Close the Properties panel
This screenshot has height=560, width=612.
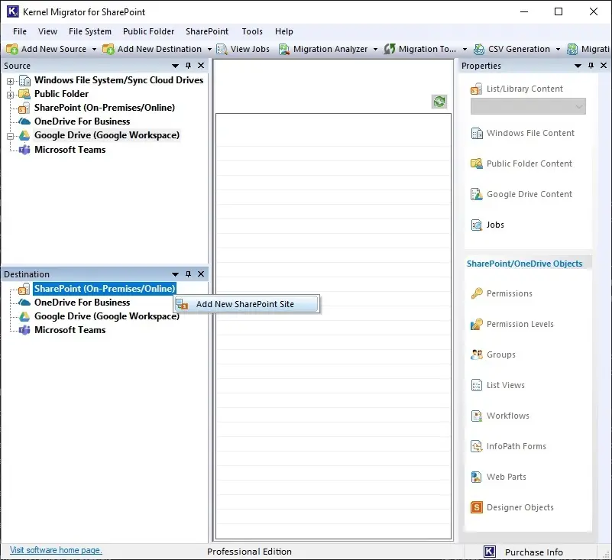(604, 66)
